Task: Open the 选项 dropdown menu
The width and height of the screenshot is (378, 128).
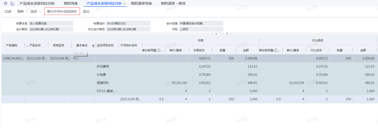Action: tap(36, 11)
